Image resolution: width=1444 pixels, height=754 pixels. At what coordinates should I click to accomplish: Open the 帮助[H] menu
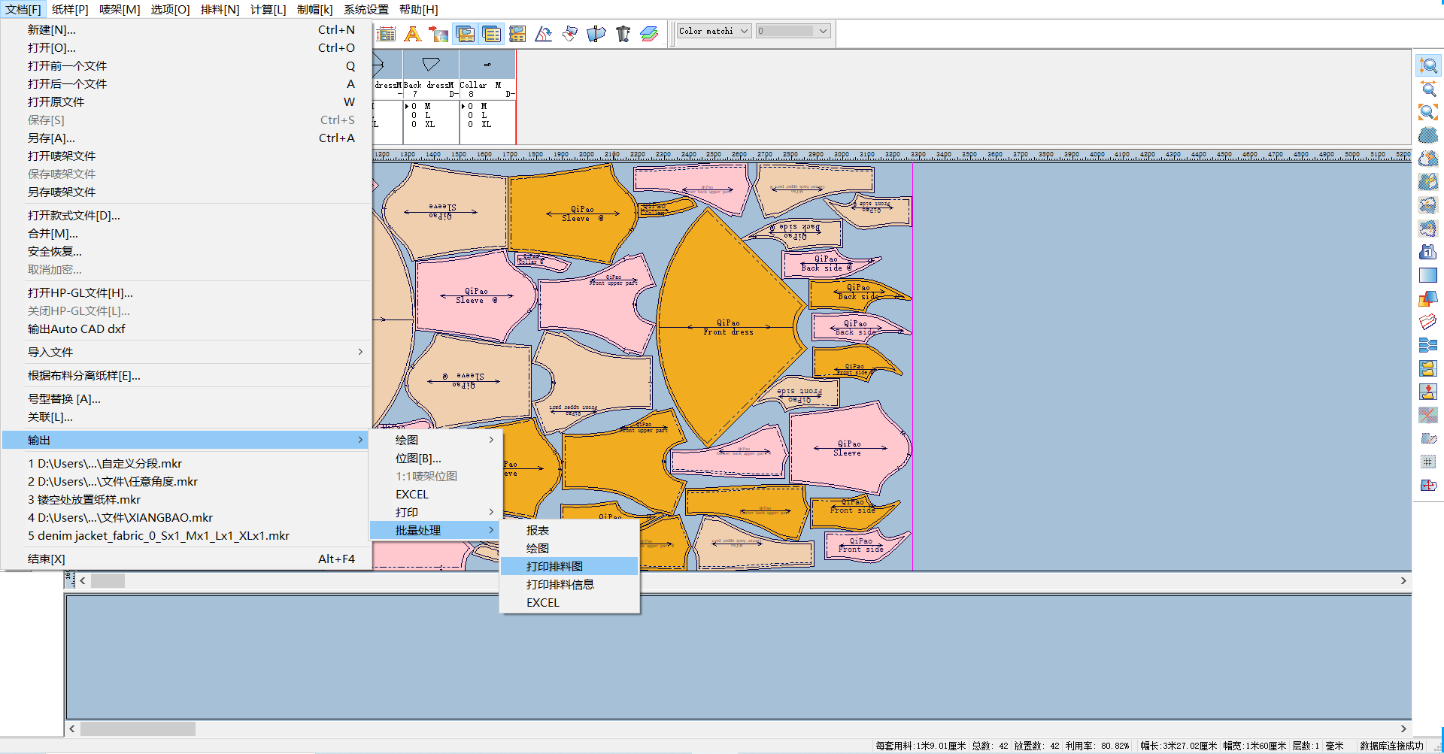coord(418,9)
